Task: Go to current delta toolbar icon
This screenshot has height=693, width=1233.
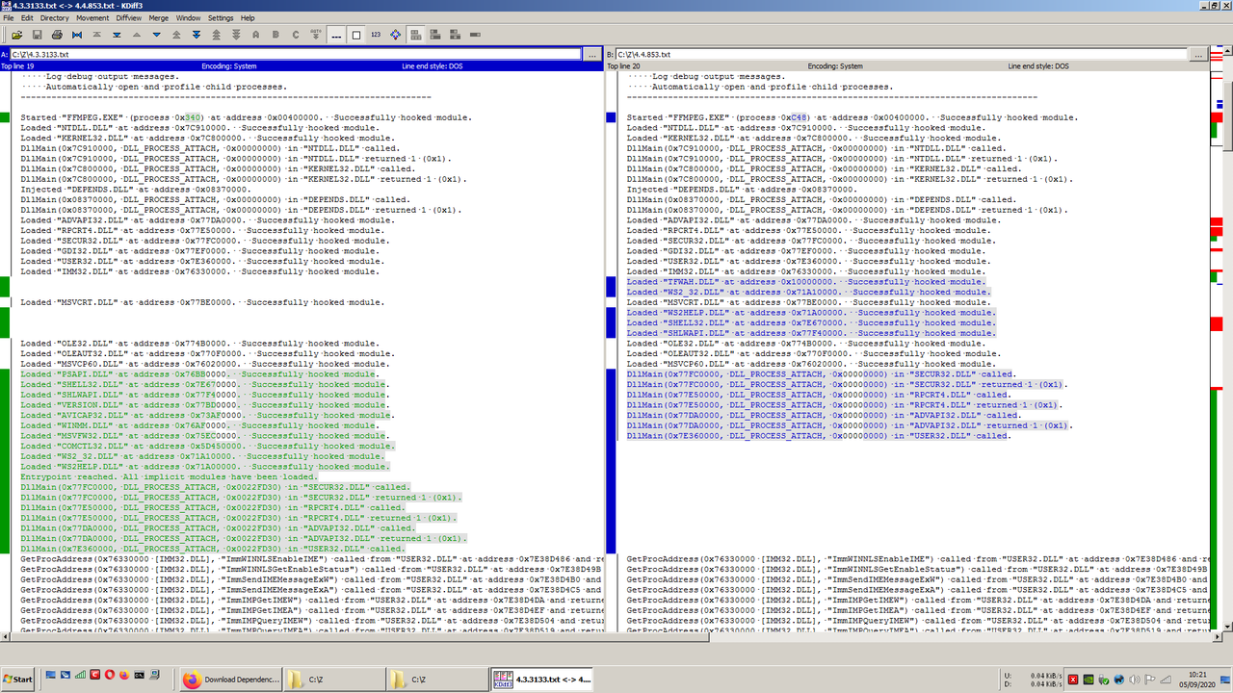Action: pos(77,35)
